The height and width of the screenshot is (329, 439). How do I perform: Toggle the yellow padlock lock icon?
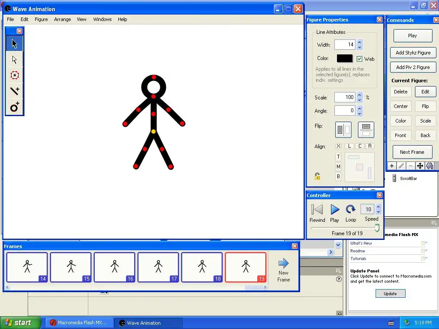tap(317, 176)
